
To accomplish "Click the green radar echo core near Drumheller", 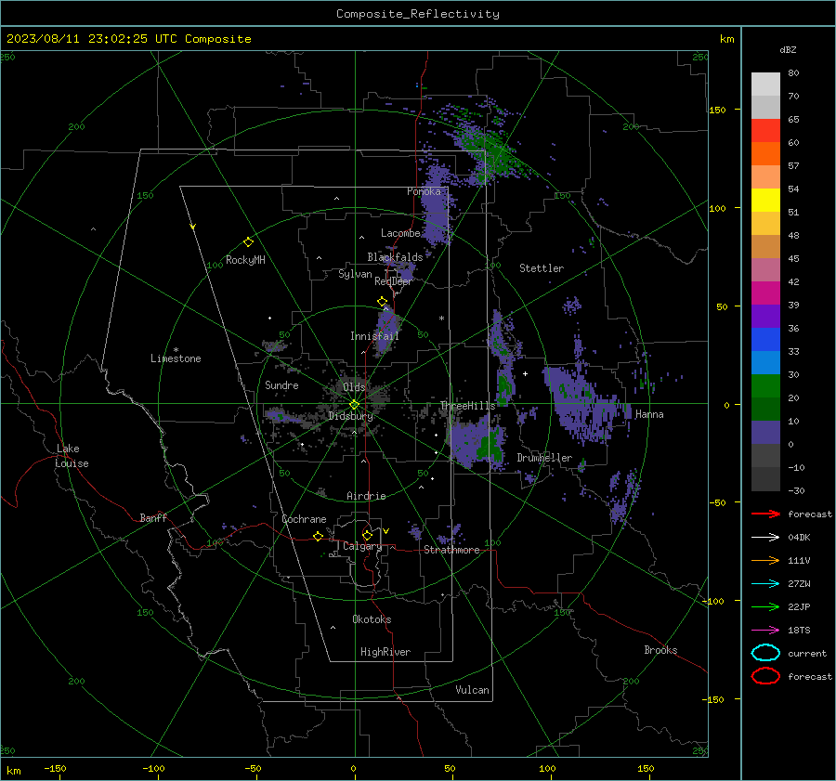I will point(490,447).
